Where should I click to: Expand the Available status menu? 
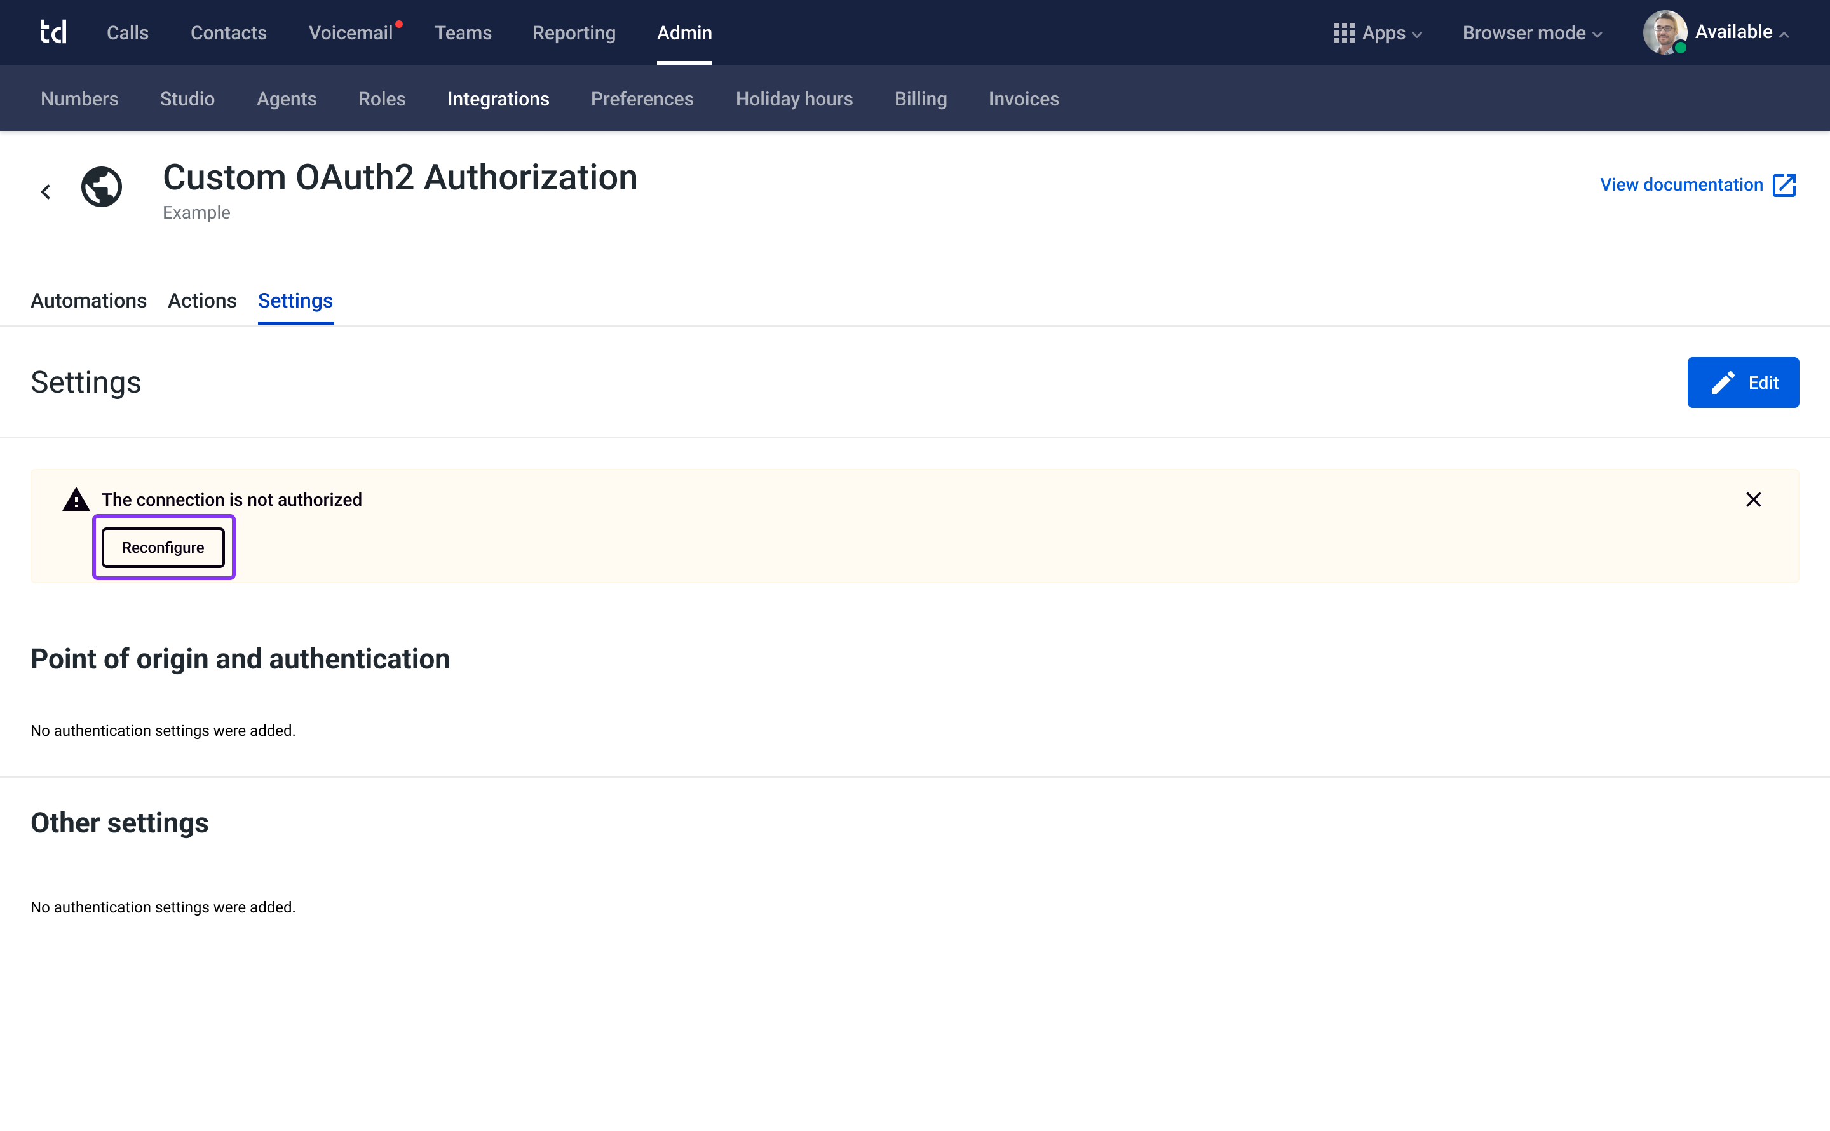pyautogui.click(x=1742, y=32)
